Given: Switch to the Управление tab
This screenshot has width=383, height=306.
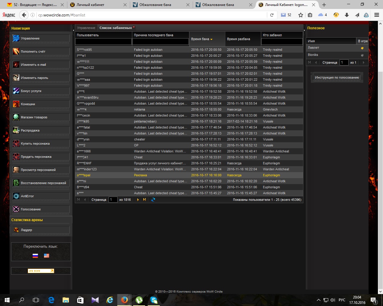Looking at the screenshot, I should coord(86,28).
